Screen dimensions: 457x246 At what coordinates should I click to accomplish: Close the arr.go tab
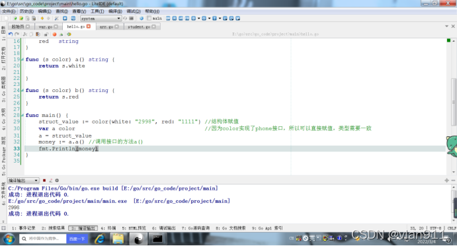116,26
